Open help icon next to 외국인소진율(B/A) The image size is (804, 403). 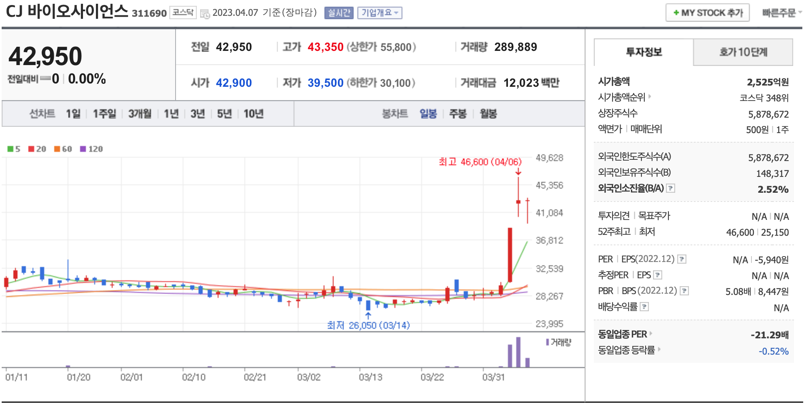pyautogui.click(x=671, y=188)
